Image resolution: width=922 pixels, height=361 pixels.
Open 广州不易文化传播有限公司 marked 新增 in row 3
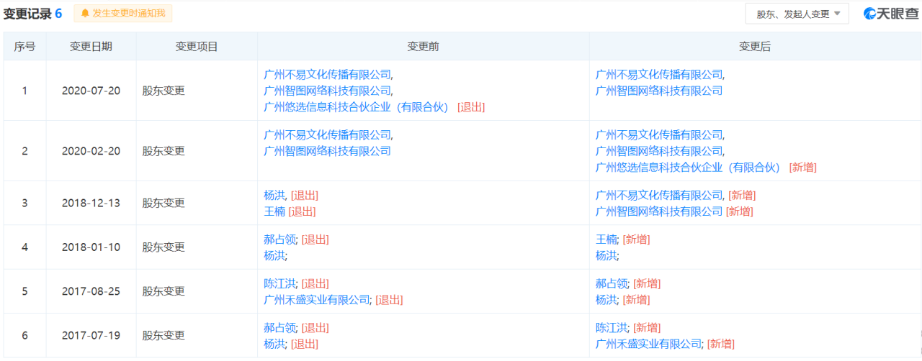[x=659, y=196]
